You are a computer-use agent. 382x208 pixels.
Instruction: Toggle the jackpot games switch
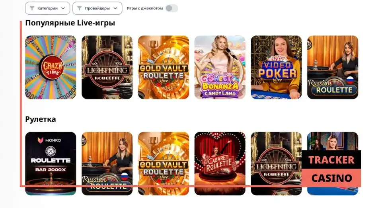coord(172,8)
